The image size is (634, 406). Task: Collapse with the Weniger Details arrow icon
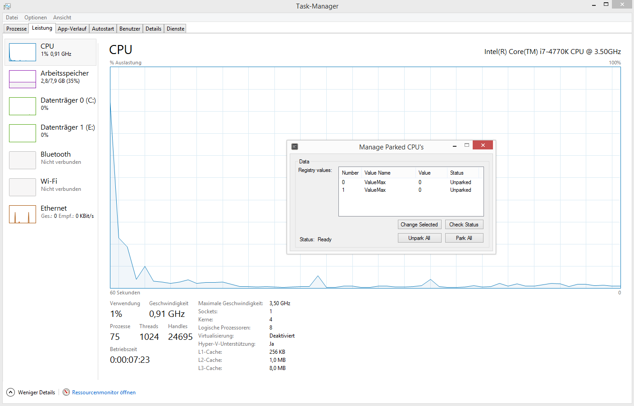(11, 392)
